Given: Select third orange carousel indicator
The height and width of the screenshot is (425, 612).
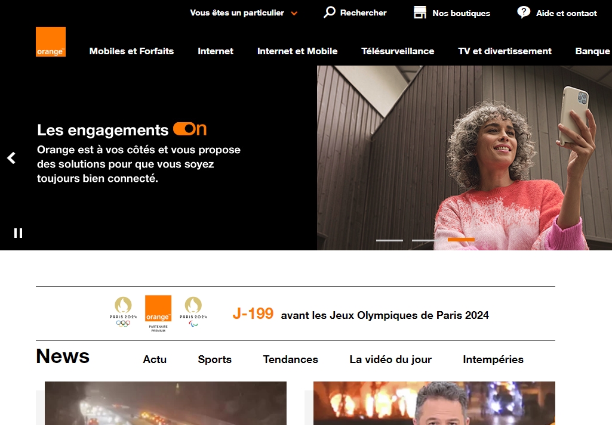Looking at the screenshot, I should pyautogui.click(x=461, y=240).
